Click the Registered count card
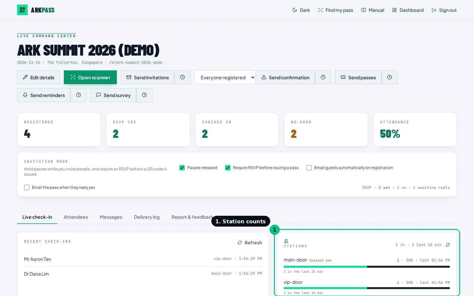The height and width of the screenshot is (296, 474). coord(59,130)
